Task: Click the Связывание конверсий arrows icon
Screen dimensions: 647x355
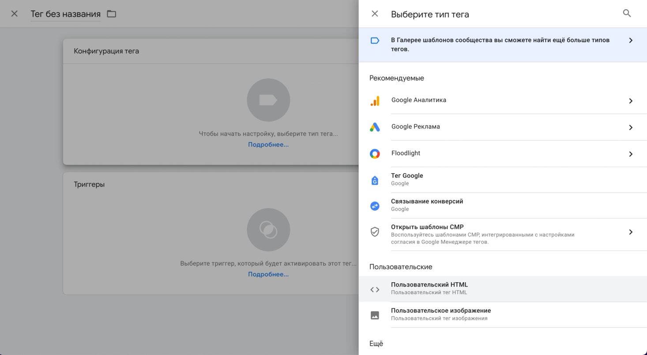Action: [x=375, y=206]
